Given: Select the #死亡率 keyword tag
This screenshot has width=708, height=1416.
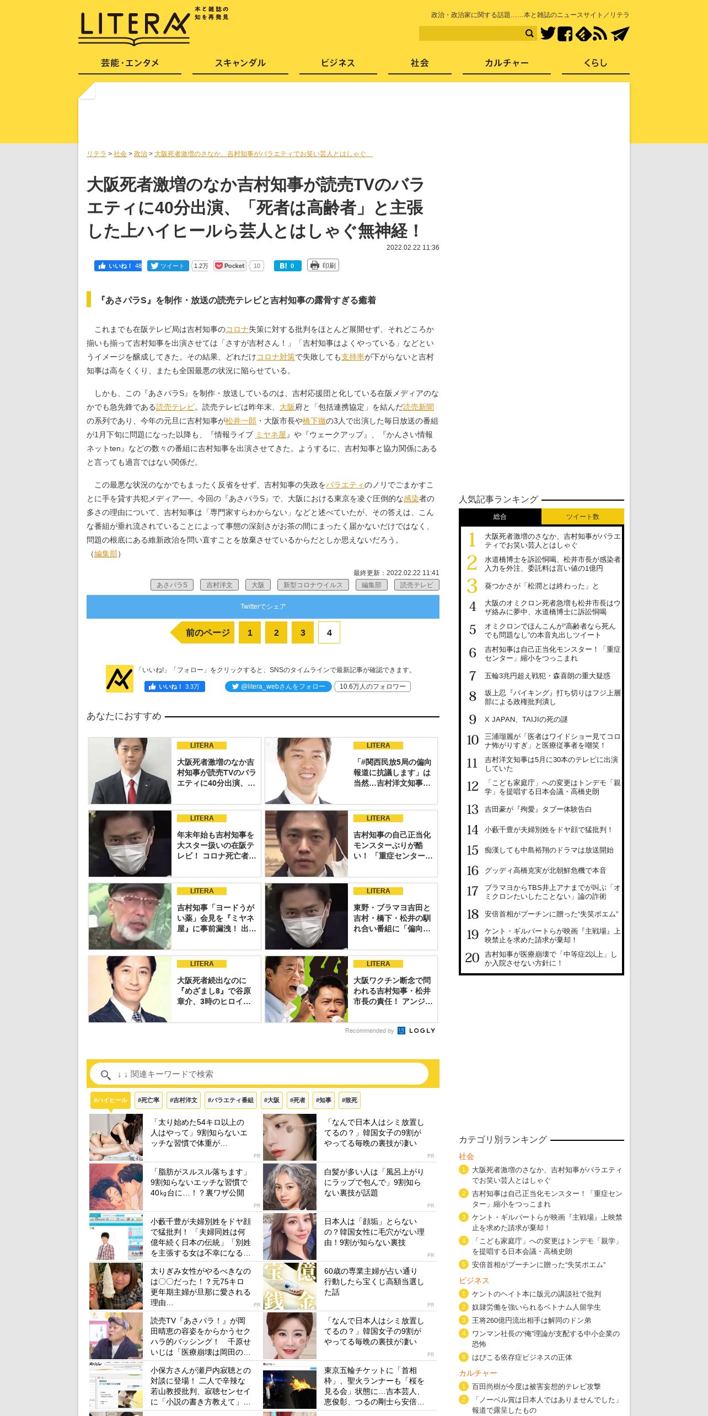Looking at the screenshot, I should pos(148,1100).
